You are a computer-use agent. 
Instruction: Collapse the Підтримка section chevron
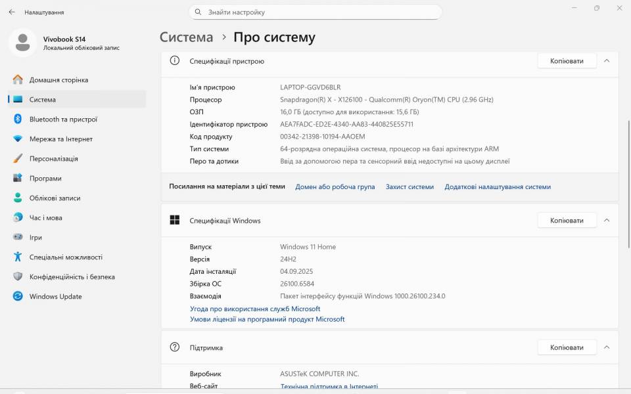click(x=607, y=347)
